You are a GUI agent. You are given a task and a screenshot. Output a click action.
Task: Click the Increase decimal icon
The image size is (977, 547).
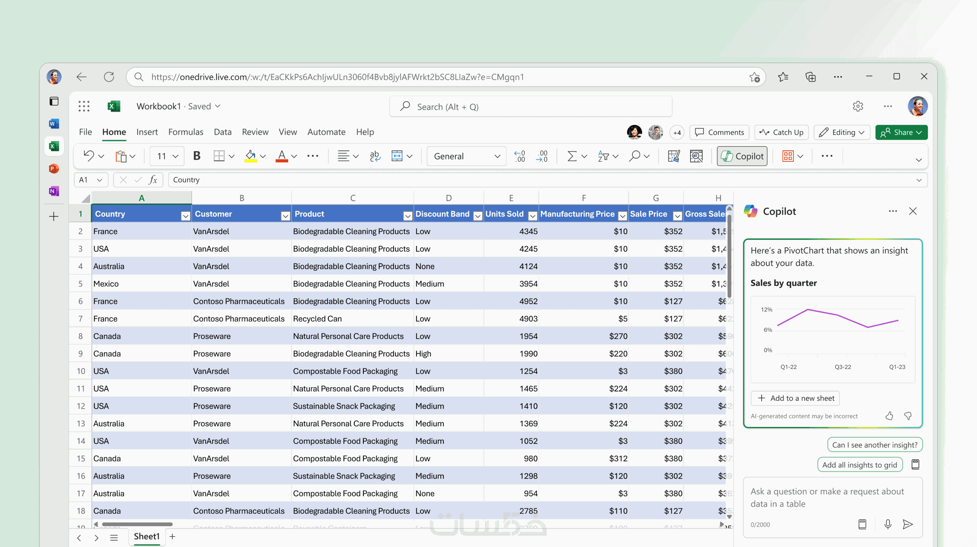(x=519, y=156)
